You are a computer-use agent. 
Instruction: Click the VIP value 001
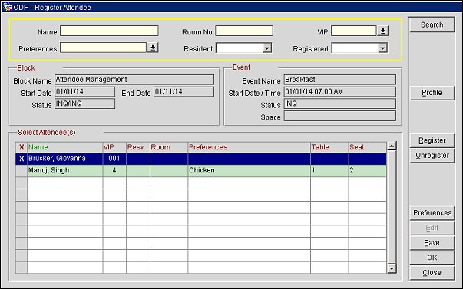point(114,159)
